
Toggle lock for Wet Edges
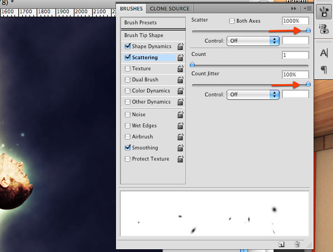[180, 126]
